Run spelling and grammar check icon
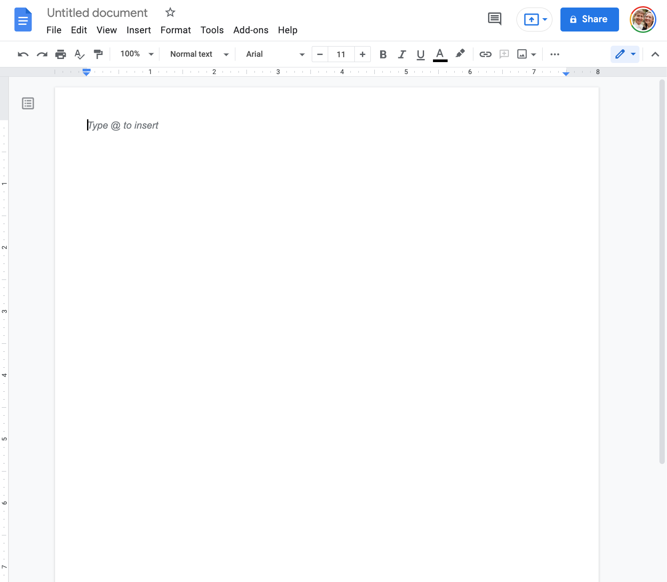The height and width of the screenshot is (582, 667). pos(79,54)
